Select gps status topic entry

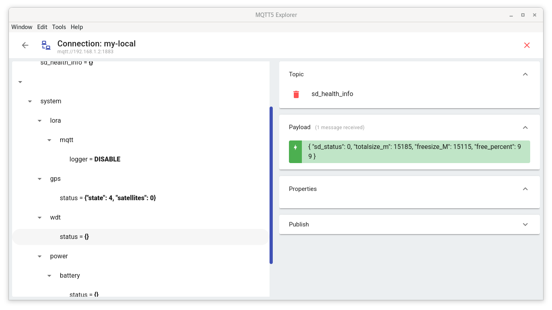point(107,198)
